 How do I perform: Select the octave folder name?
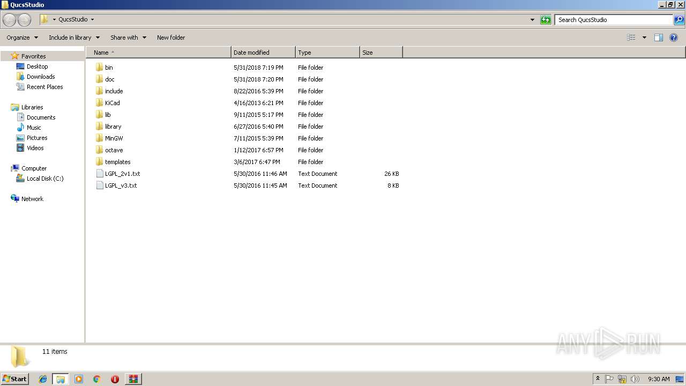click(114, 150)
